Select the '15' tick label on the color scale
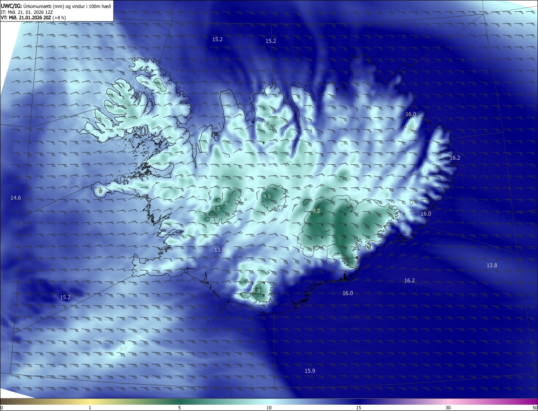Screen dimensions: 538x411 pos(359,408)
